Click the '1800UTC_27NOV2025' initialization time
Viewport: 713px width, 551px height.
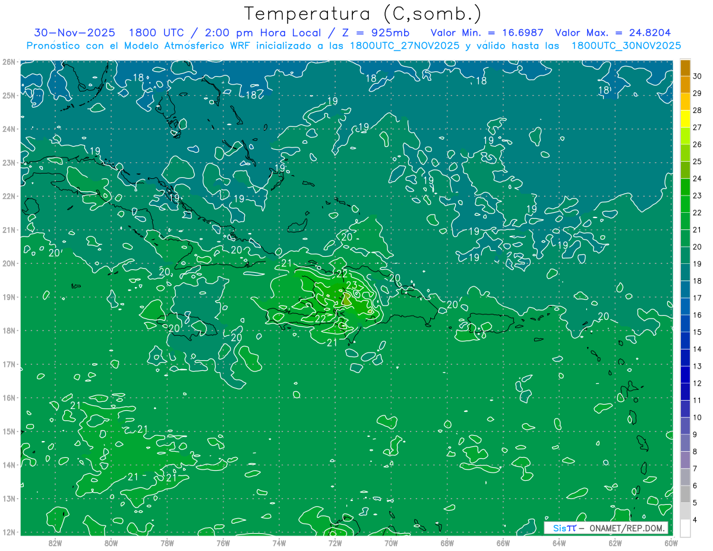coord(405,46)
